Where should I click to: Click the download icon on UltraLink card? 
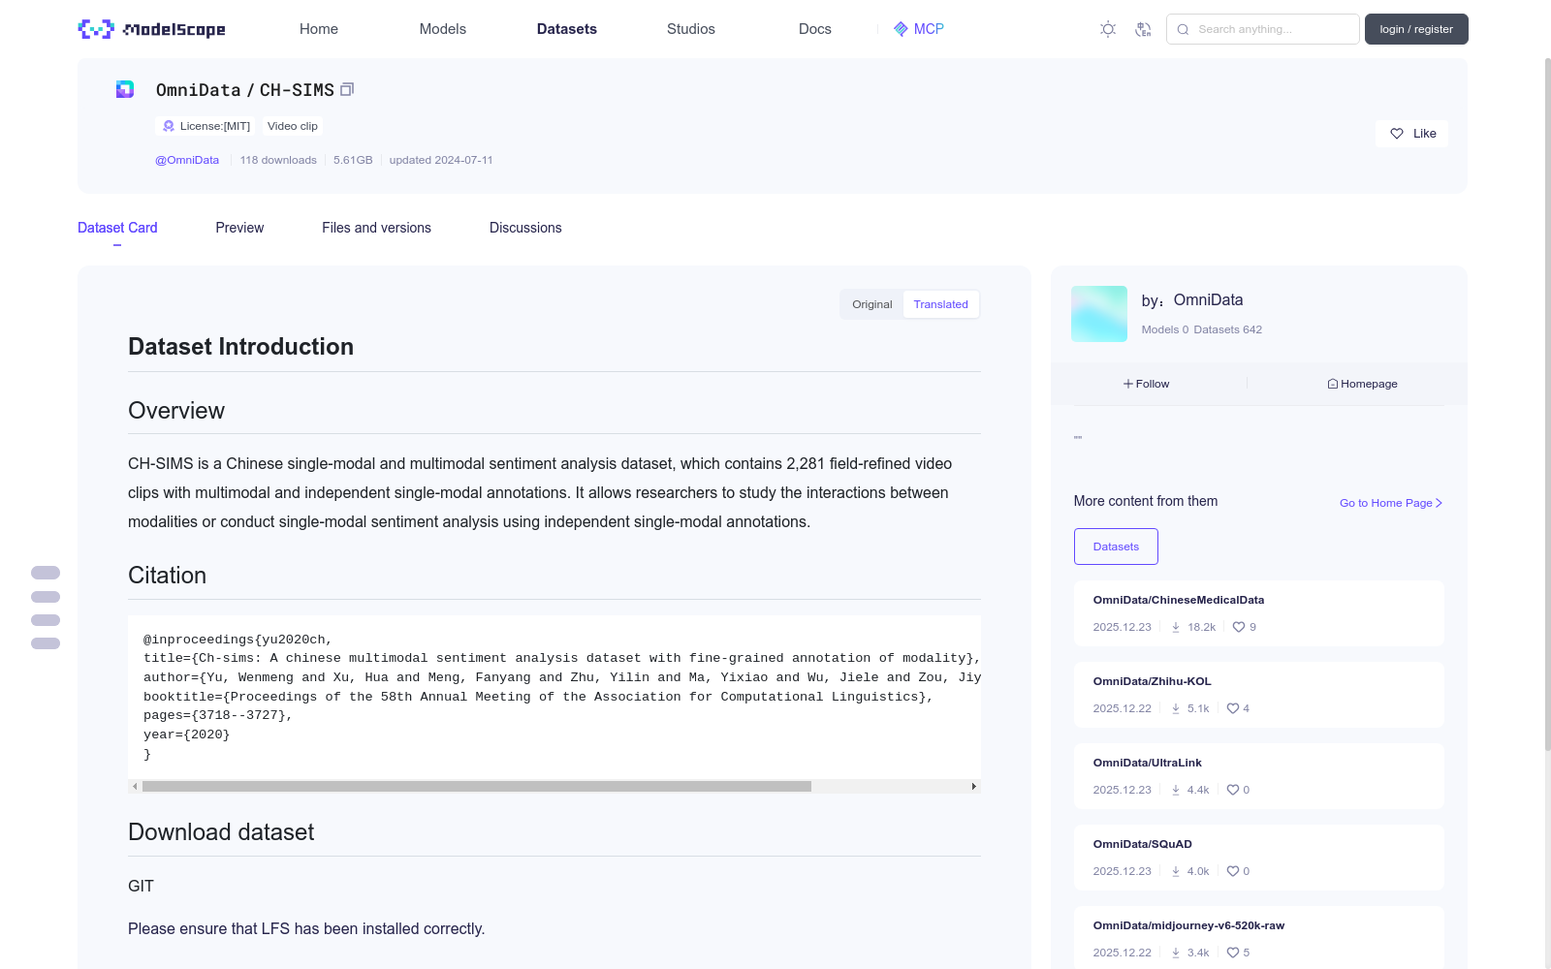[x=1176, y=790]
